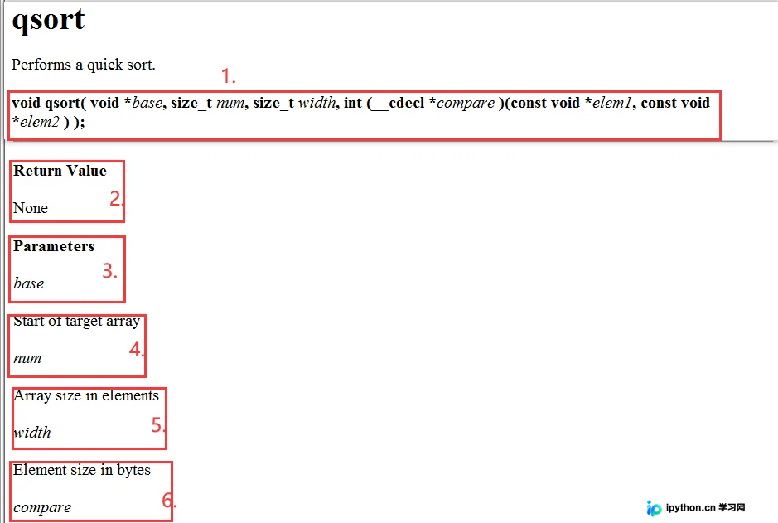Click the qsort page title
This screenshot has height=523, width=778.
[x=48, y=20]
